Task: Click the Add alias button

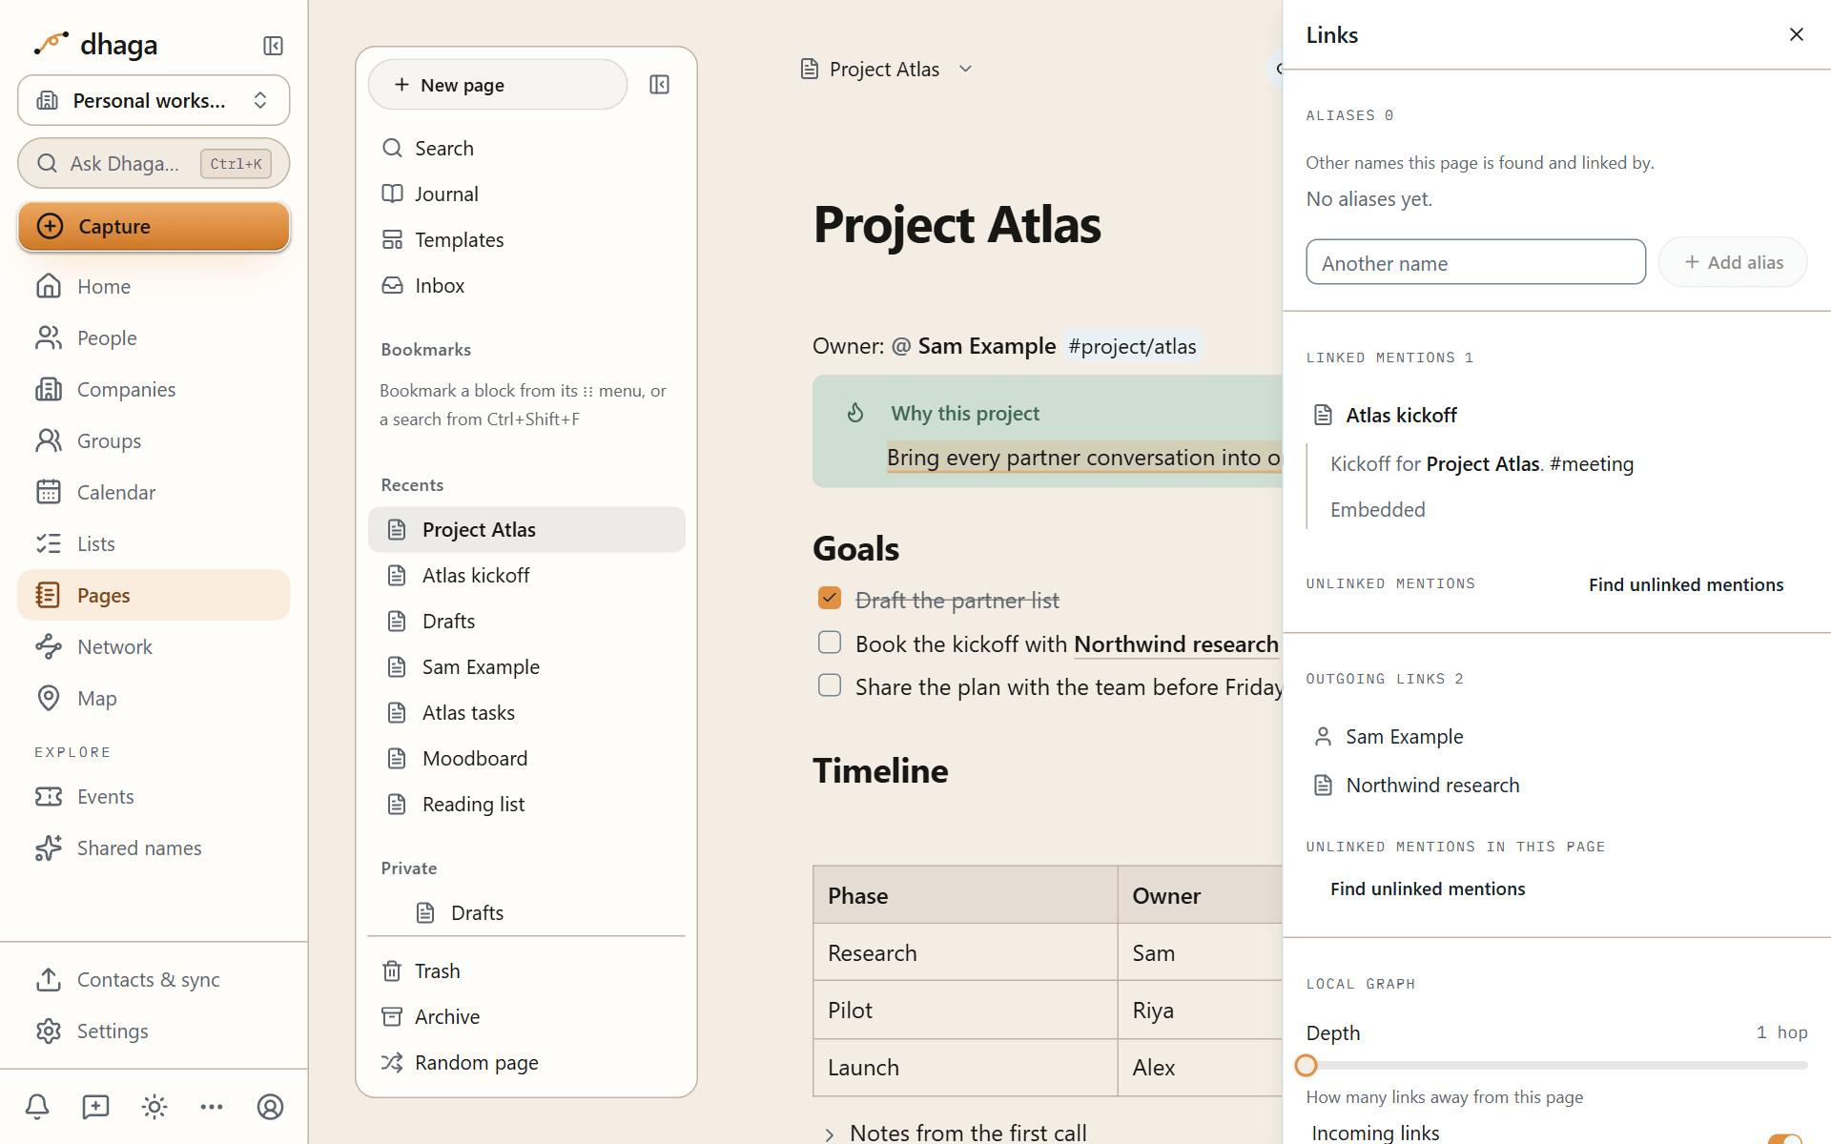Action: 1733,262
